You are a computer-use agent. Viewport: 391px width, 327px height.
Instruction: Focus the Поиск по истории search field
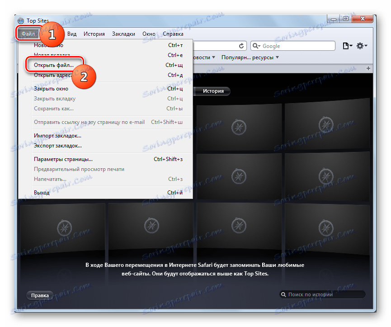click(x=322, y=294)
